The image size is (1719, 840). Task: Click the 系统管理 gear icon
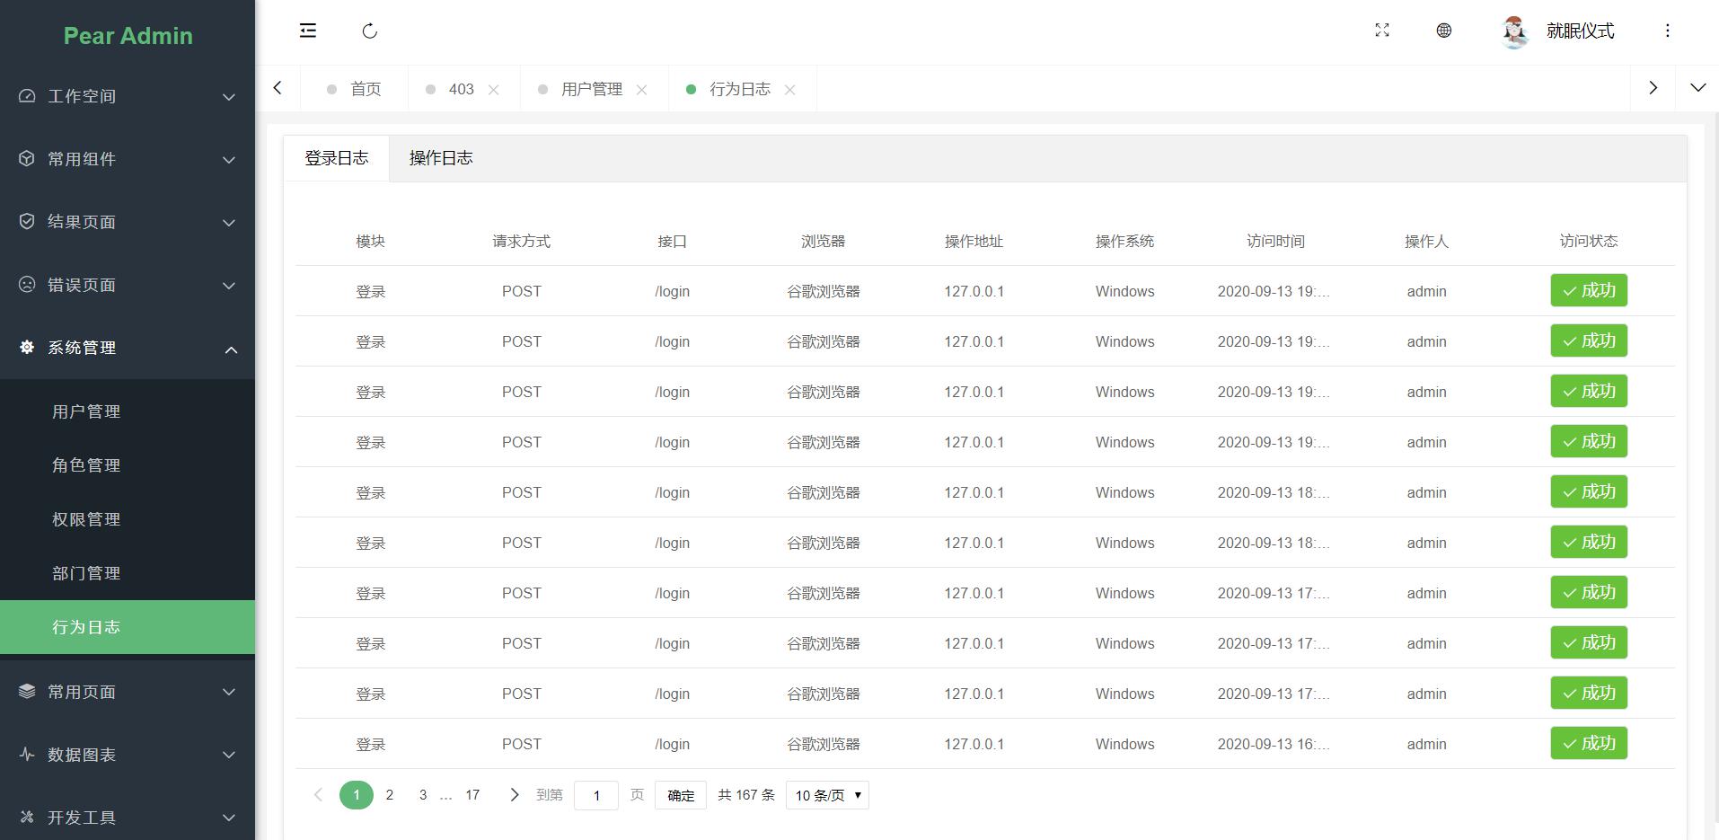(x=27, y=348)
